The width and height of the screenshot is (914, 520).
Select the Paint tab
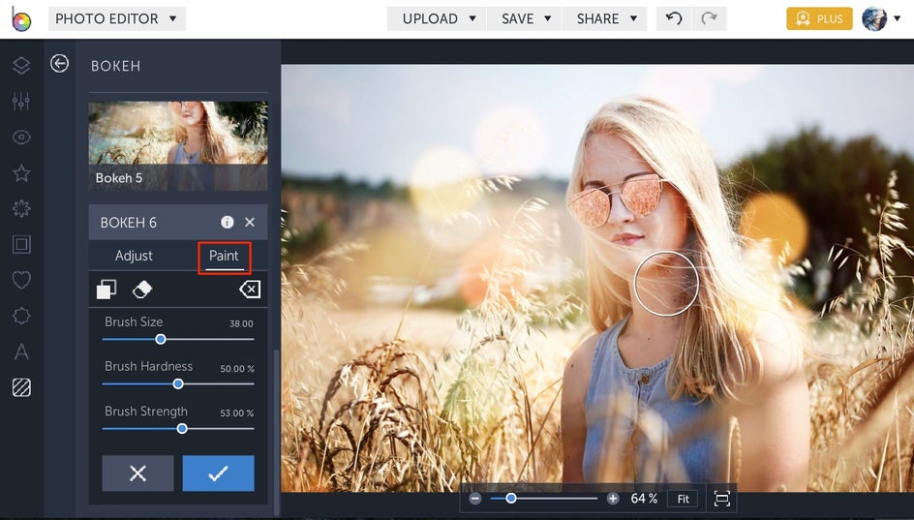pos(224,256)
